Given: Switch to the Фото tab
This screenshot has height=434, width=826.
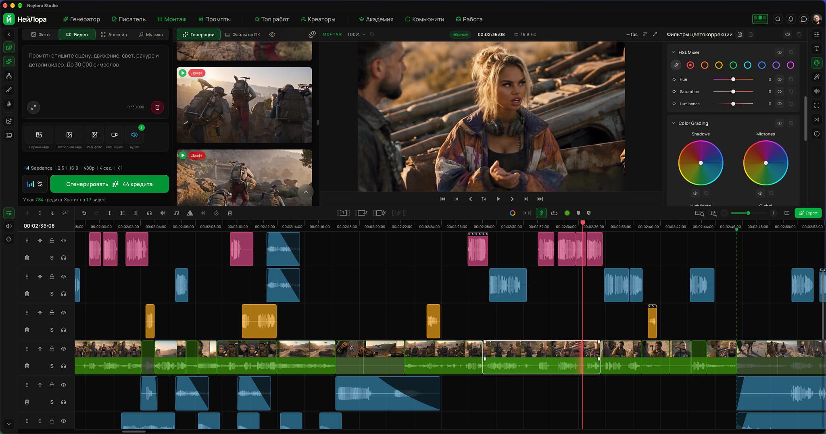Looking at the screenshot, I should [40, 35].
